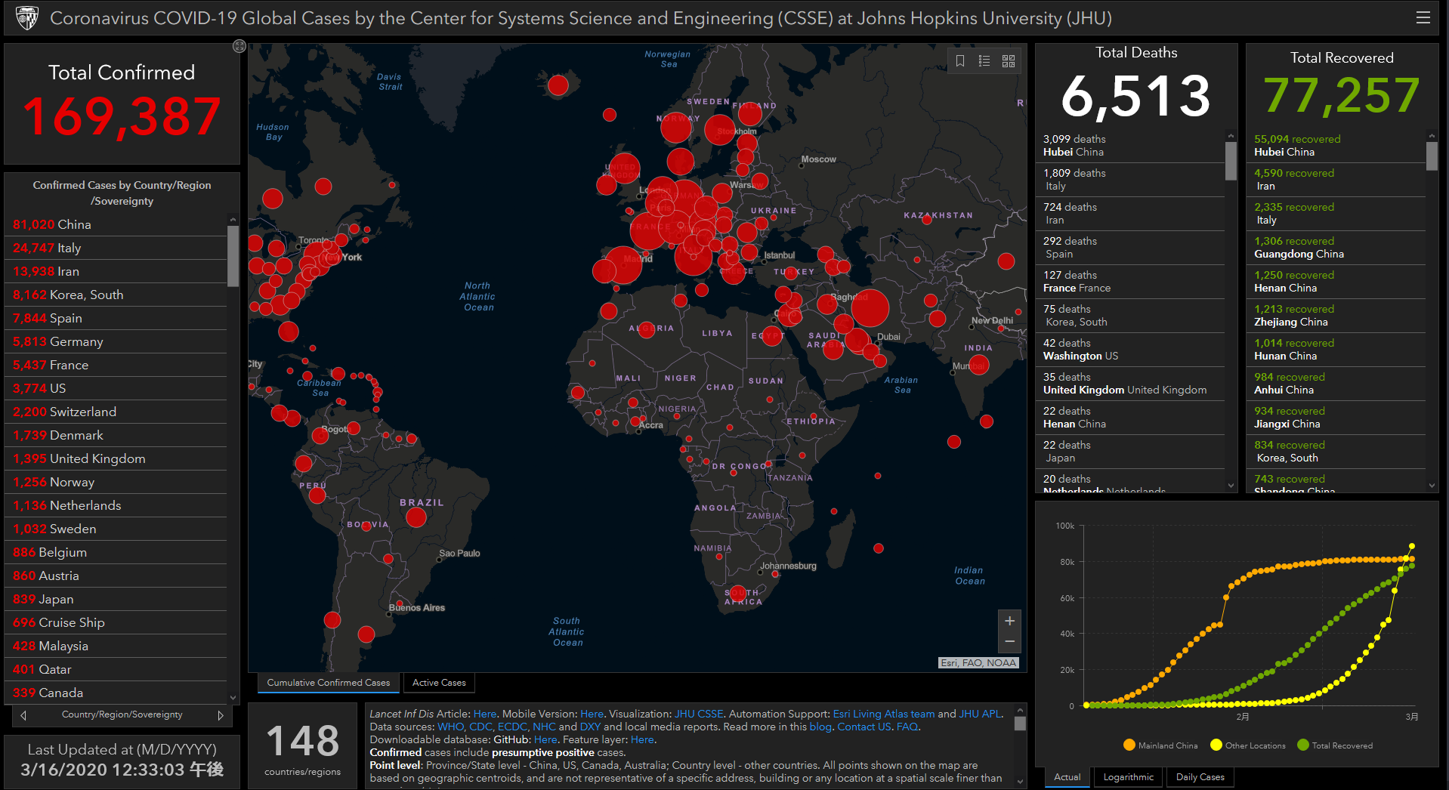Open the Esri Living Atlas team link

point(884,714)
